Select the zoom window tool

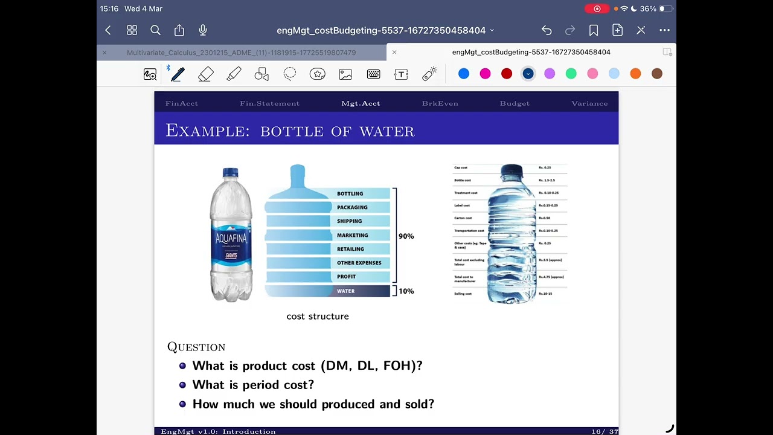coord(150,74)
